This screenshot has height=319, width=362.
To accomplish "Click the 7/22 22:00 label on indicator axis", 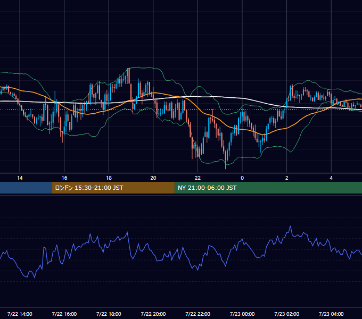I will coord(198,314).
